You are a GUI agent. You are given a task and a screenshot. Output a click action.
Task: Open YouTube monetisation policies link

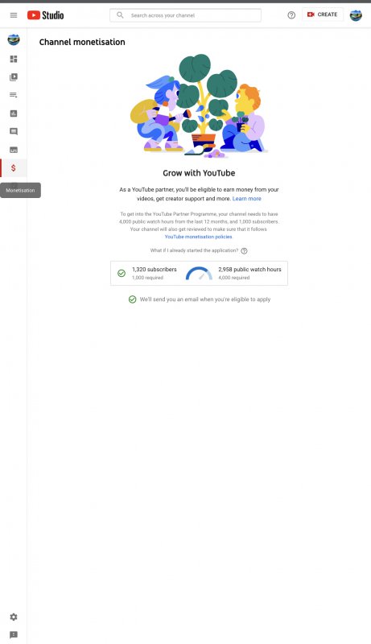pyautogui.click(x=198, y=237)
